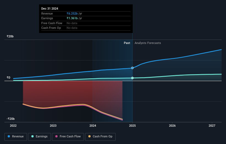Screen dimensions: 226x144
Task: Click the Revenue tooltip row label
Action: coord(47,13)
